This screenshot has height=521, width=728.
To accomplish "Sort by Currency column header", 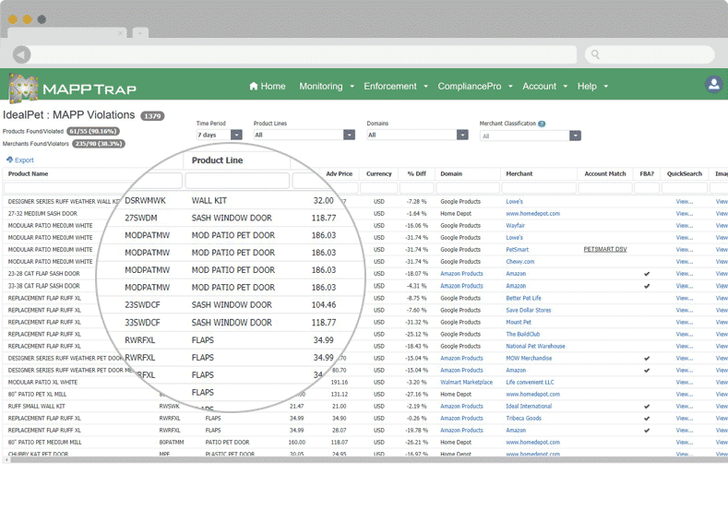I will 379,174.
